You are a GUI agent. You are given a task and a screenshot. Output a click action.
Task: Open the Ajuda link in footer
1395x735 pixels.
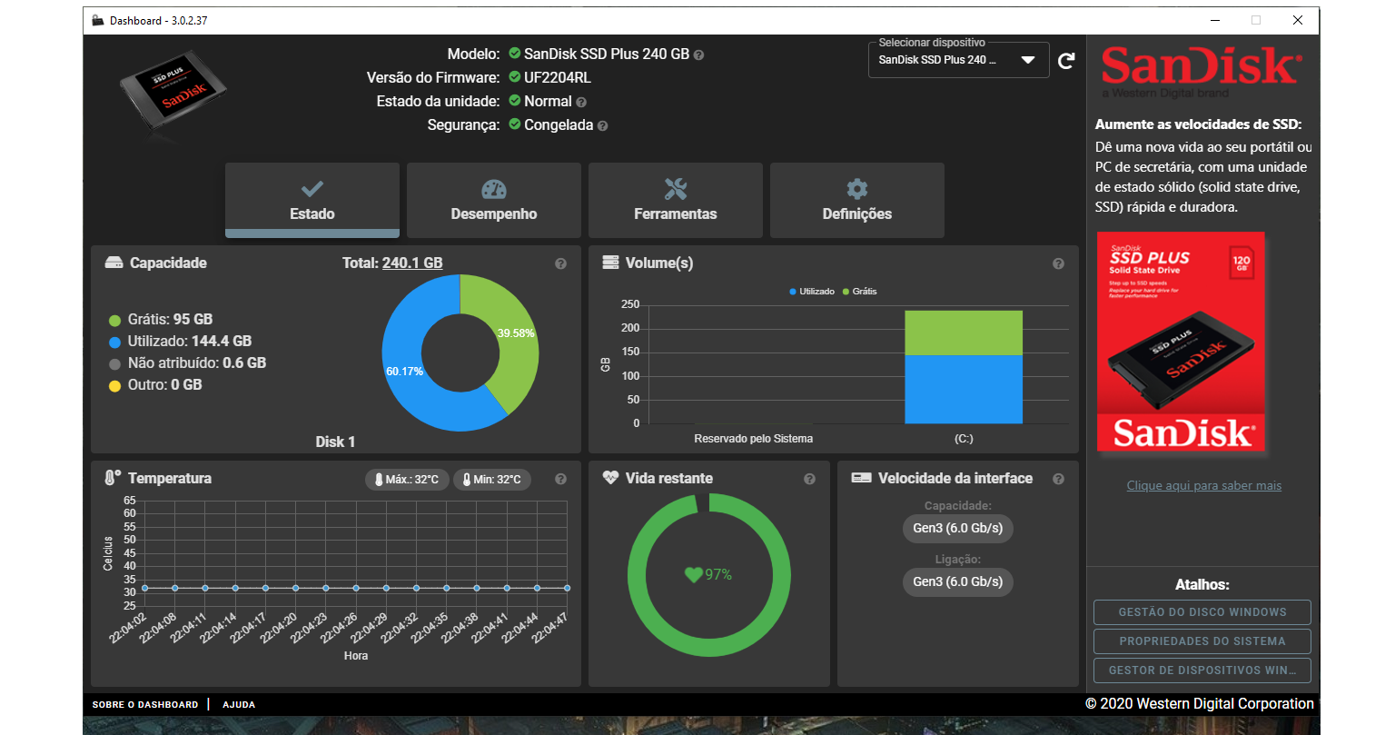point(239,705)
